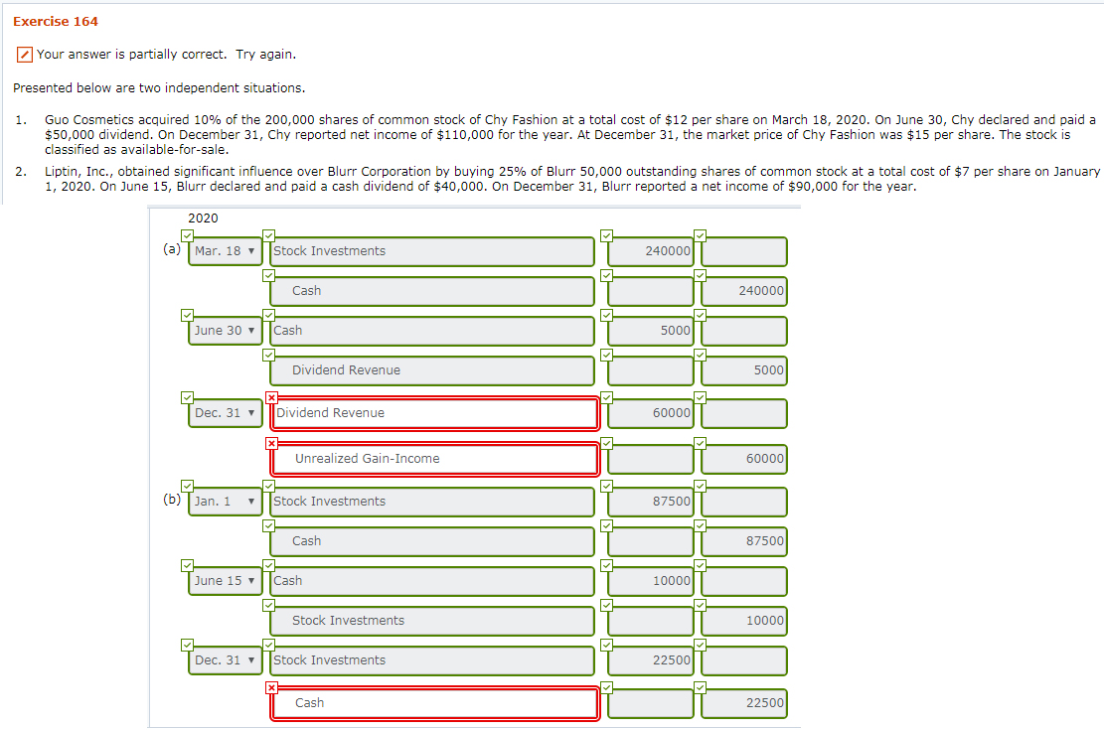Viewport: 1104px width, 730px height.
Task: Click the June 30 Cash account field
Action: click(x=432, y=331)
